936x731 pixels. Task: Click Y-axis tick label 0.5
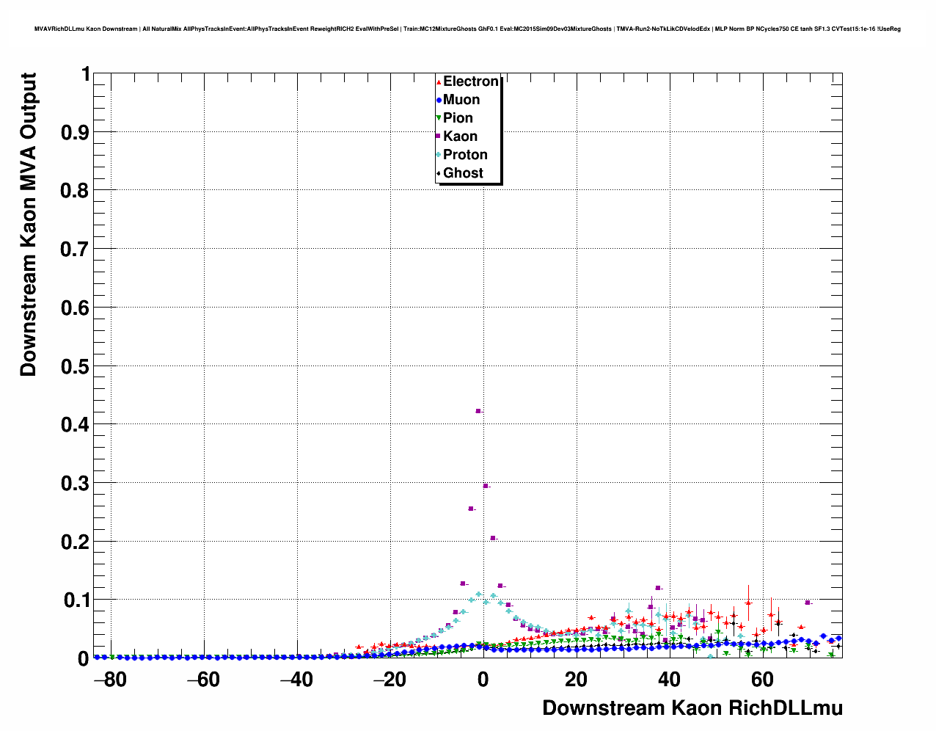(x=76, y=366)
